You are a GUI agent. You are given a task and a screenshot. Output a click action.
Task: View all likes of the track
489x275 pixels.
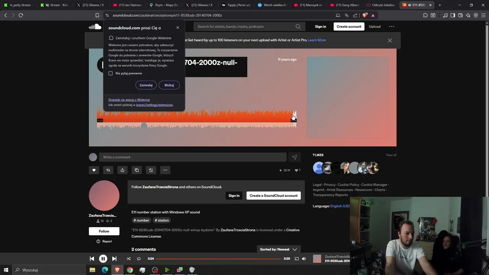point(391,155)
